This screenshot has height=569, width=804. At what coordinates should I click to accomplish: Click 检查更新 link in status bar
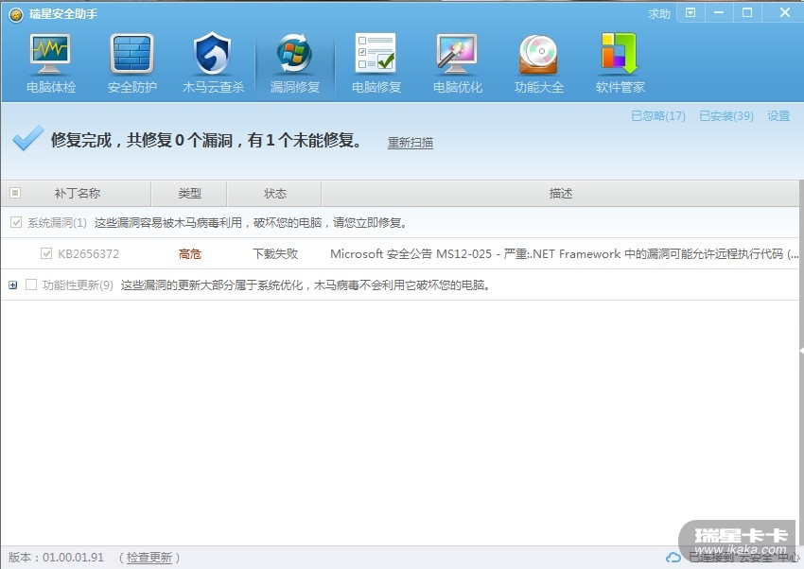(x=149, y=558)
